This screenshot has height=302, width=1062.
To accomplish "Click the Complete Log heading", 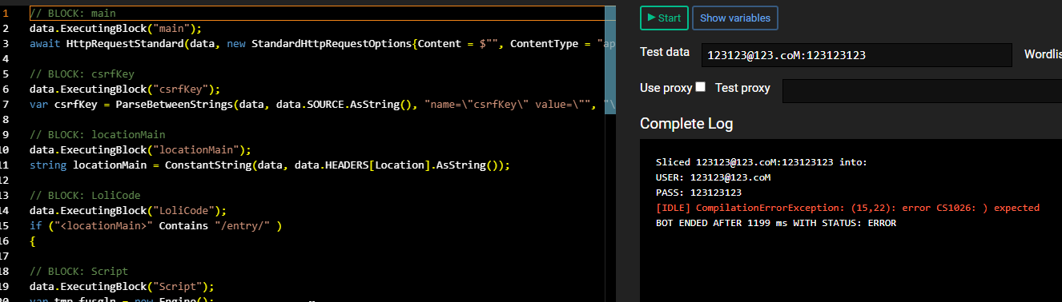I will pyautogui.click(x=686, y=124).
